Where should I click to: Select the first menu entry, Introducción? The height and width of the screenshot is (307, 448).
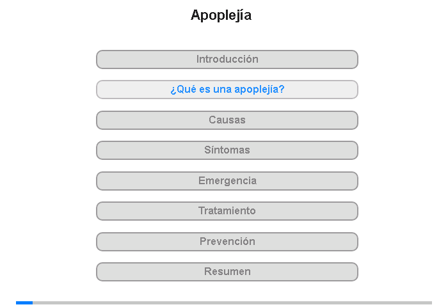click(227, 59)
